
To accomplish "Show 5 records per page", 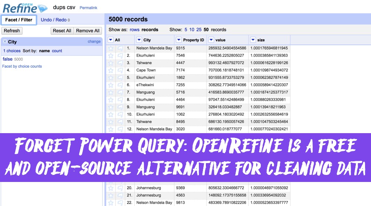I will (x=186, y=30).
